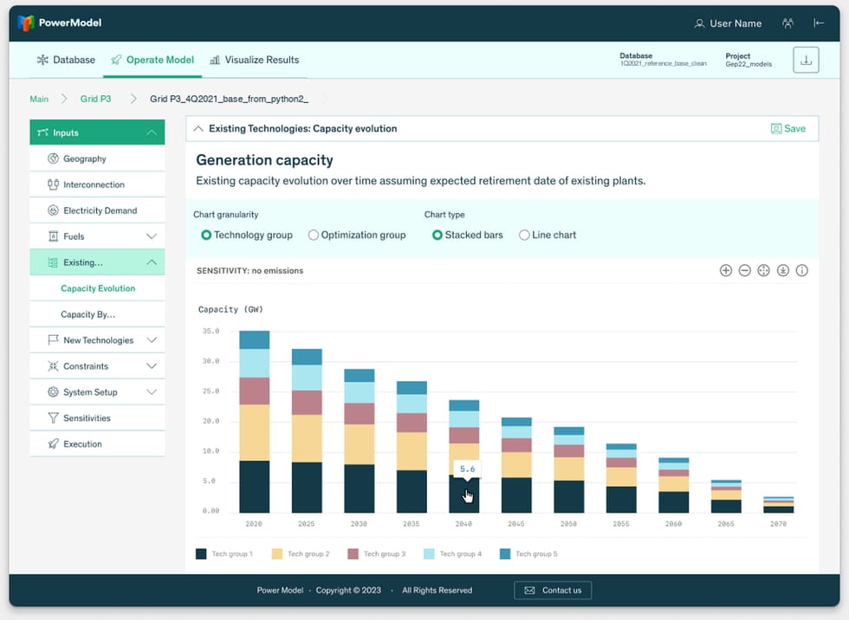Screen dimensions: 849x620
Task: Click the Execution rocket icon
Action: [53, 444]
